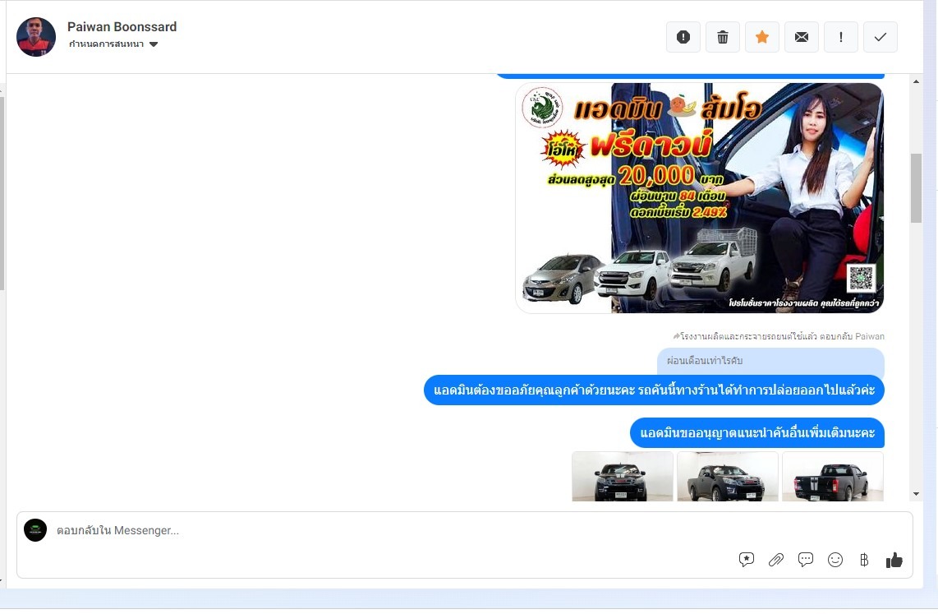Viewport: 938px width, 614px height.
Task: Open the promotional discount 20,000 banner image
Action: coord(699,197)
